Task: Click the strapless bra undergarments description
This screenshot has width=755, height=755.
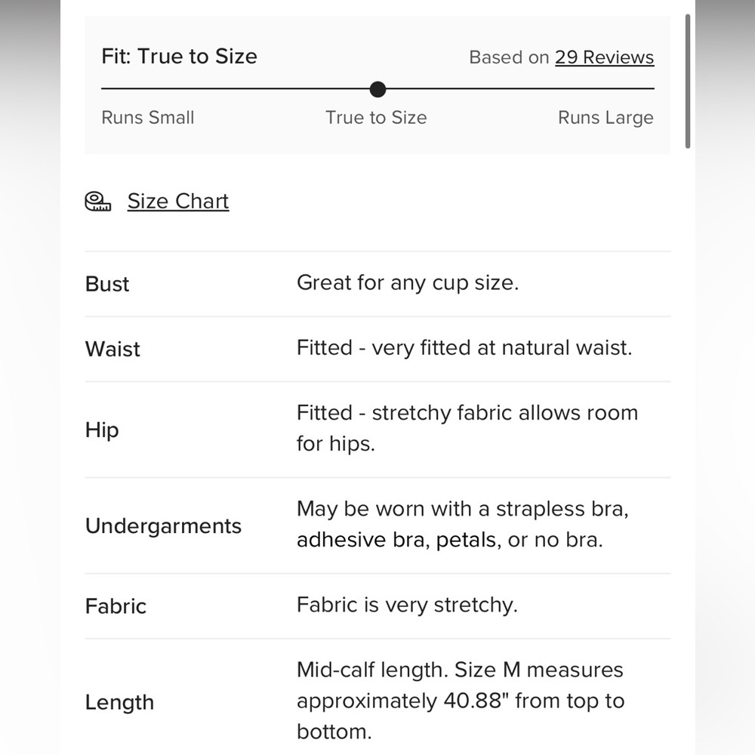Action: click(x=463, y=525)
